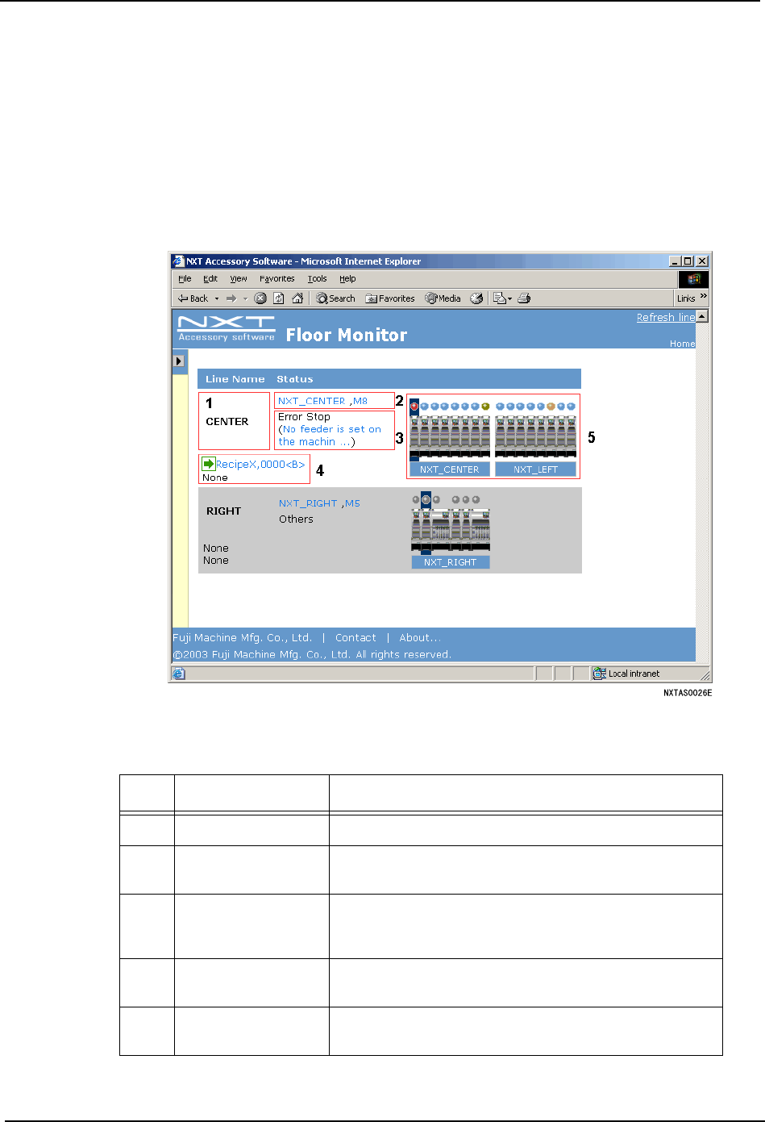765x1122 pixels.
Task: Open the NXT_CENTER machine link
Action: 312,401
